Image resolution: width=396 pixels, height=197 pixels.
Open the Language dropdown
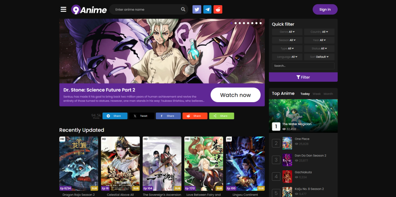coord(287,57)
